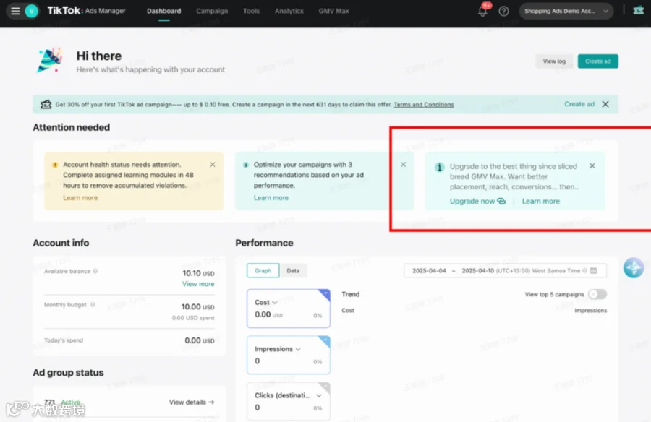Dismiss the optimize campaigns recommendation card
The height and width of the screenshot is (422, 651).
point(403,165)
